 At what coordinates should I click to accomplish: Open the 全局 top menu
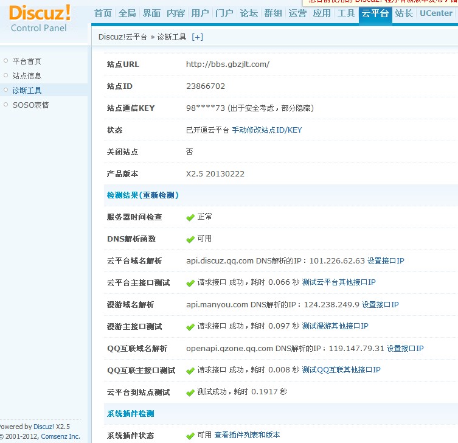coord(127,13)
